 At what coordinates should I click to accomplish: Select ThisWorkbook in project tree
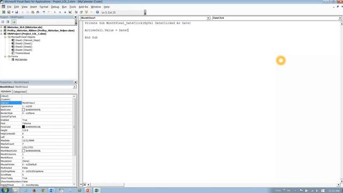pyautogui.click(x=23, y=53)
